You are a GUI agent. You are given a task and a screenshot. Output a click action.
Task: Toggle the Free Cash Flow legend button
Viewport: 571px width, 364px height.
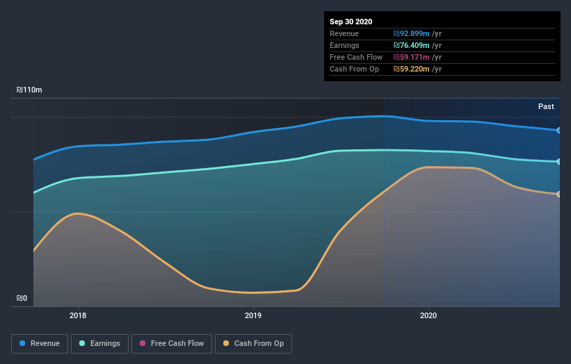coord(172,344)
